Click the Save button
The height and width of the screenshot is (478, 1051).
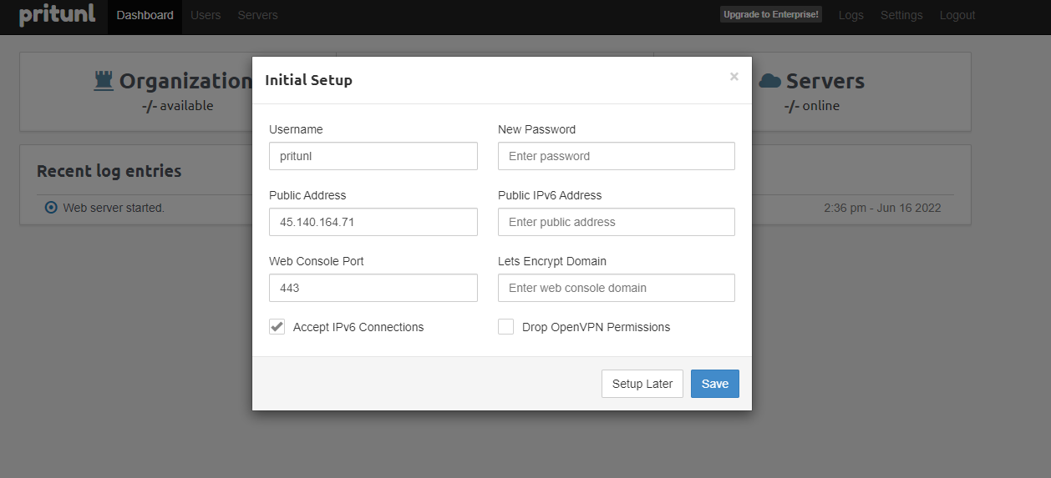pyautogui.click(x=715, y=384)
